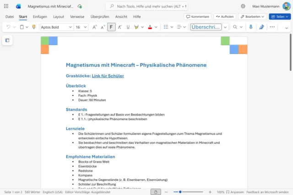293x195 pixels.
Task: Zoom in with the plus icon
Action: pos(210,192)
